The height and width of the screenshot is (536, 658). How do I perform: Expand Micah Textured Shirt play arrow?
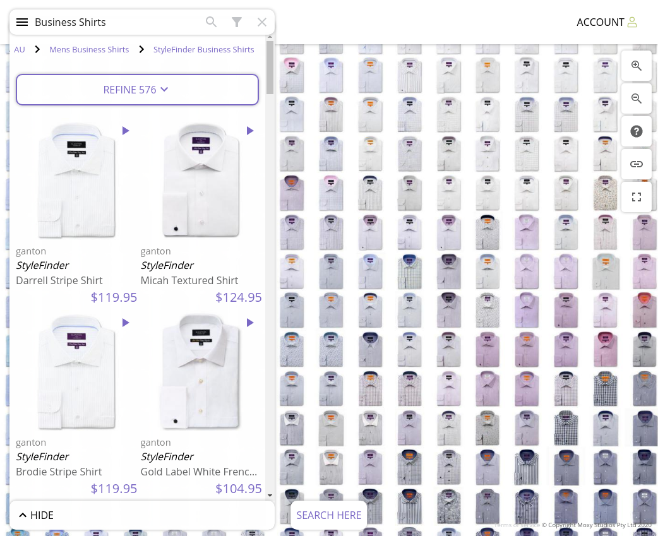(250, 131)
